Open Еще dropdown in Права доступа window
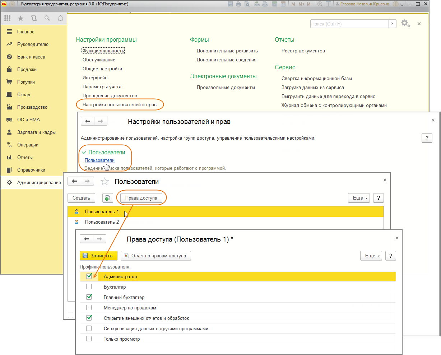The width and height of the screenshot is (441, 355). coord(371,256)
